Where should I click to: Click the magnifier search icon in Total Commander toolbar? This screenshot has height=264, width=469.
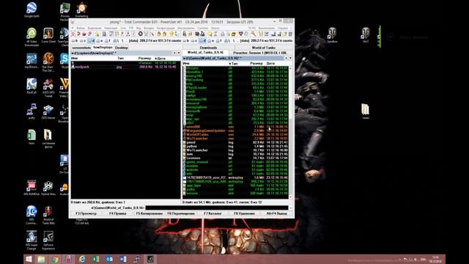coord(254,34)
